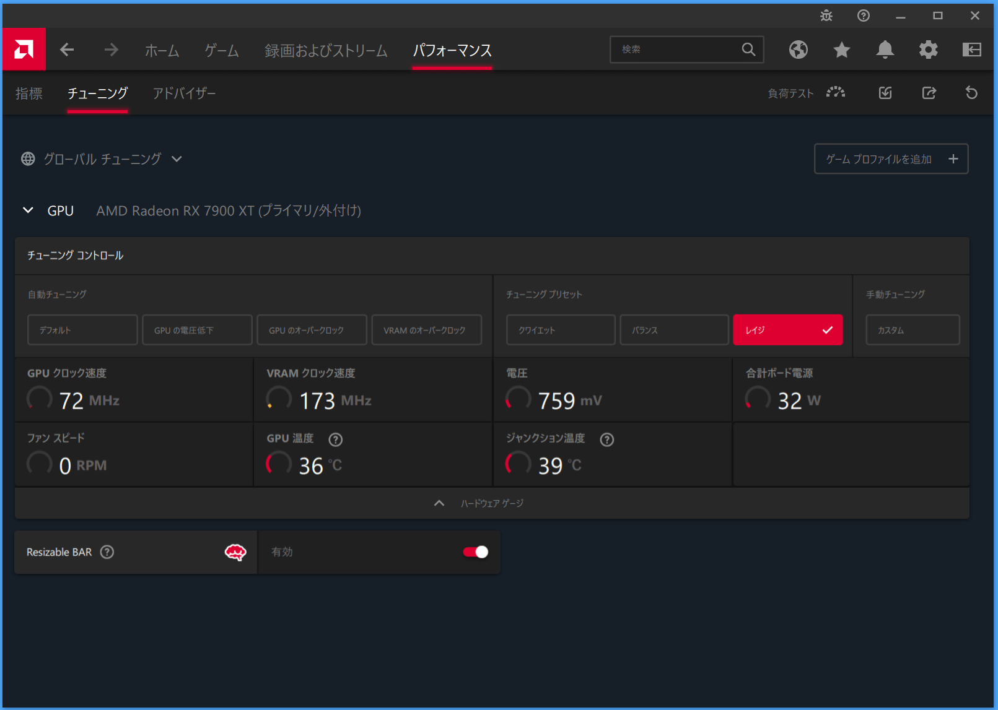Reset tuning with the undo icon

point(971,93)
